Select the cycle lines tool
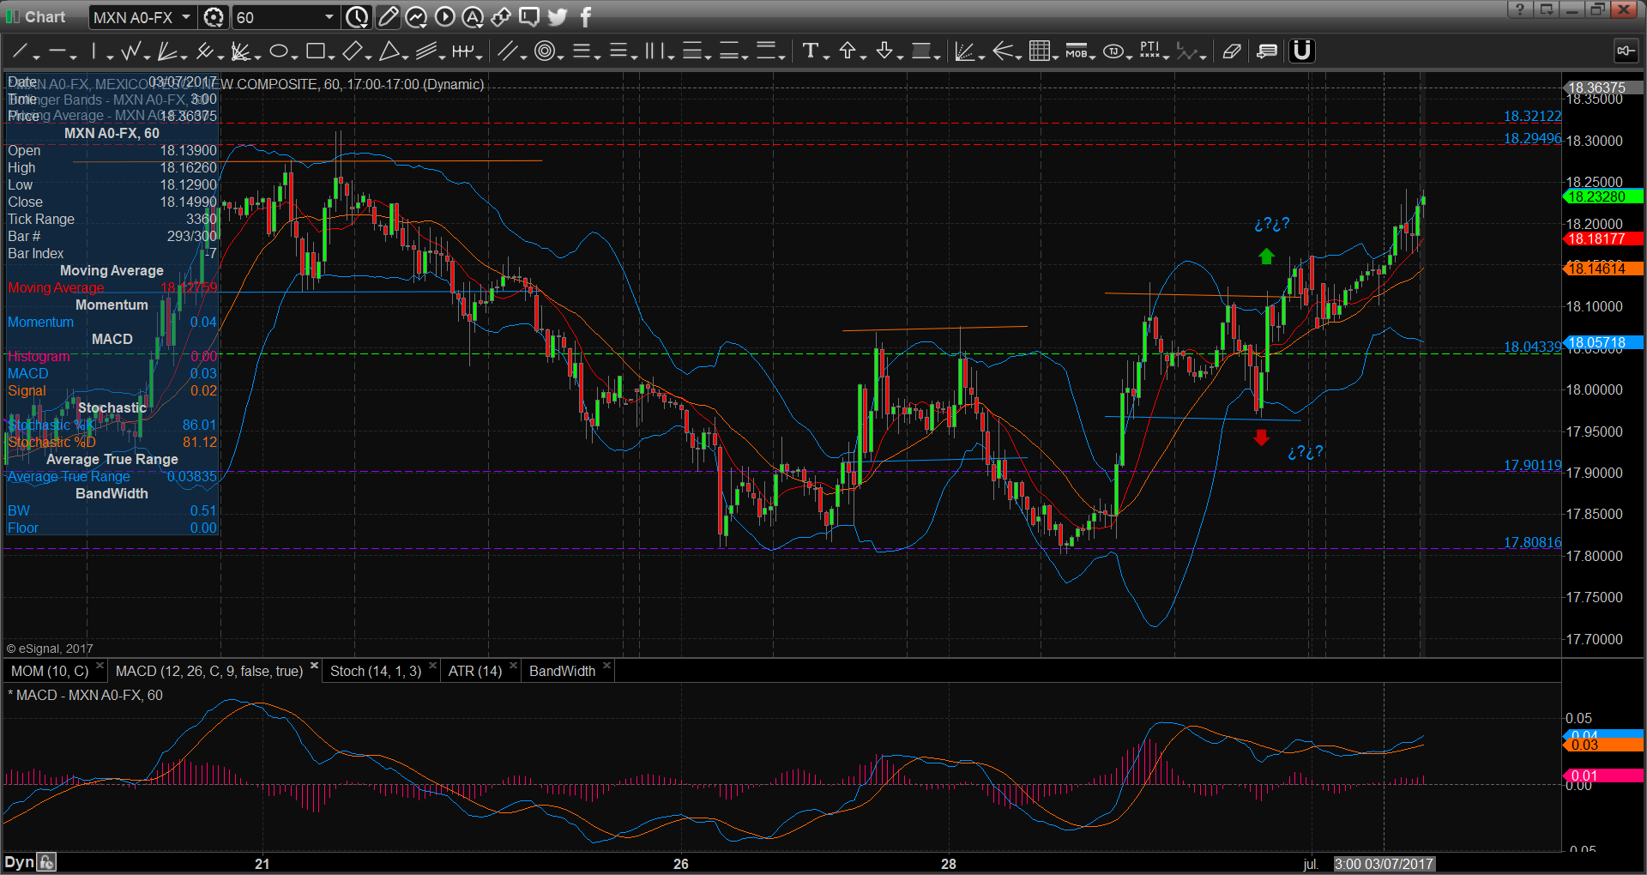 point(463,51)
